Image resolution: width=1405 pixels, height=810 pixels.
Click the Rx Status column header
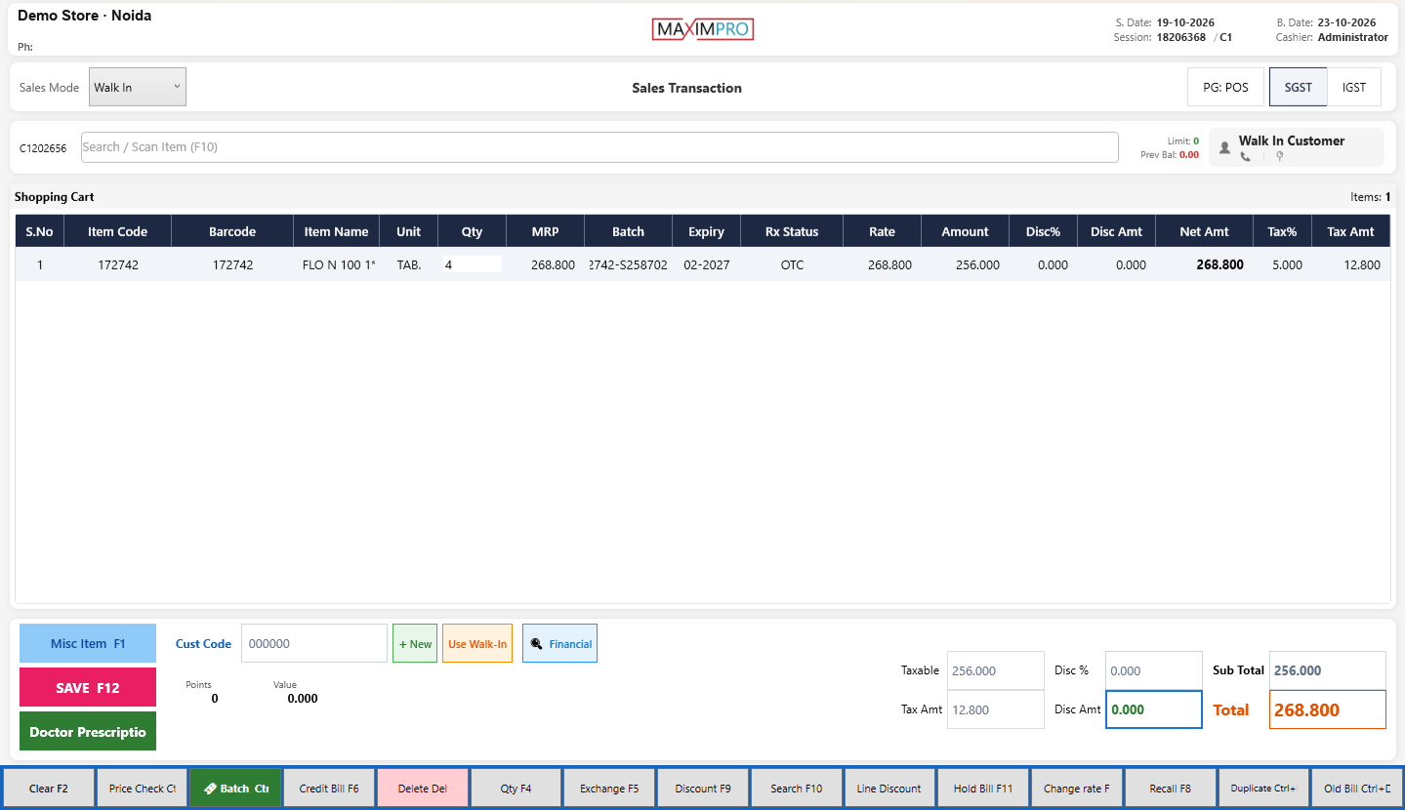tap(792, 231)
